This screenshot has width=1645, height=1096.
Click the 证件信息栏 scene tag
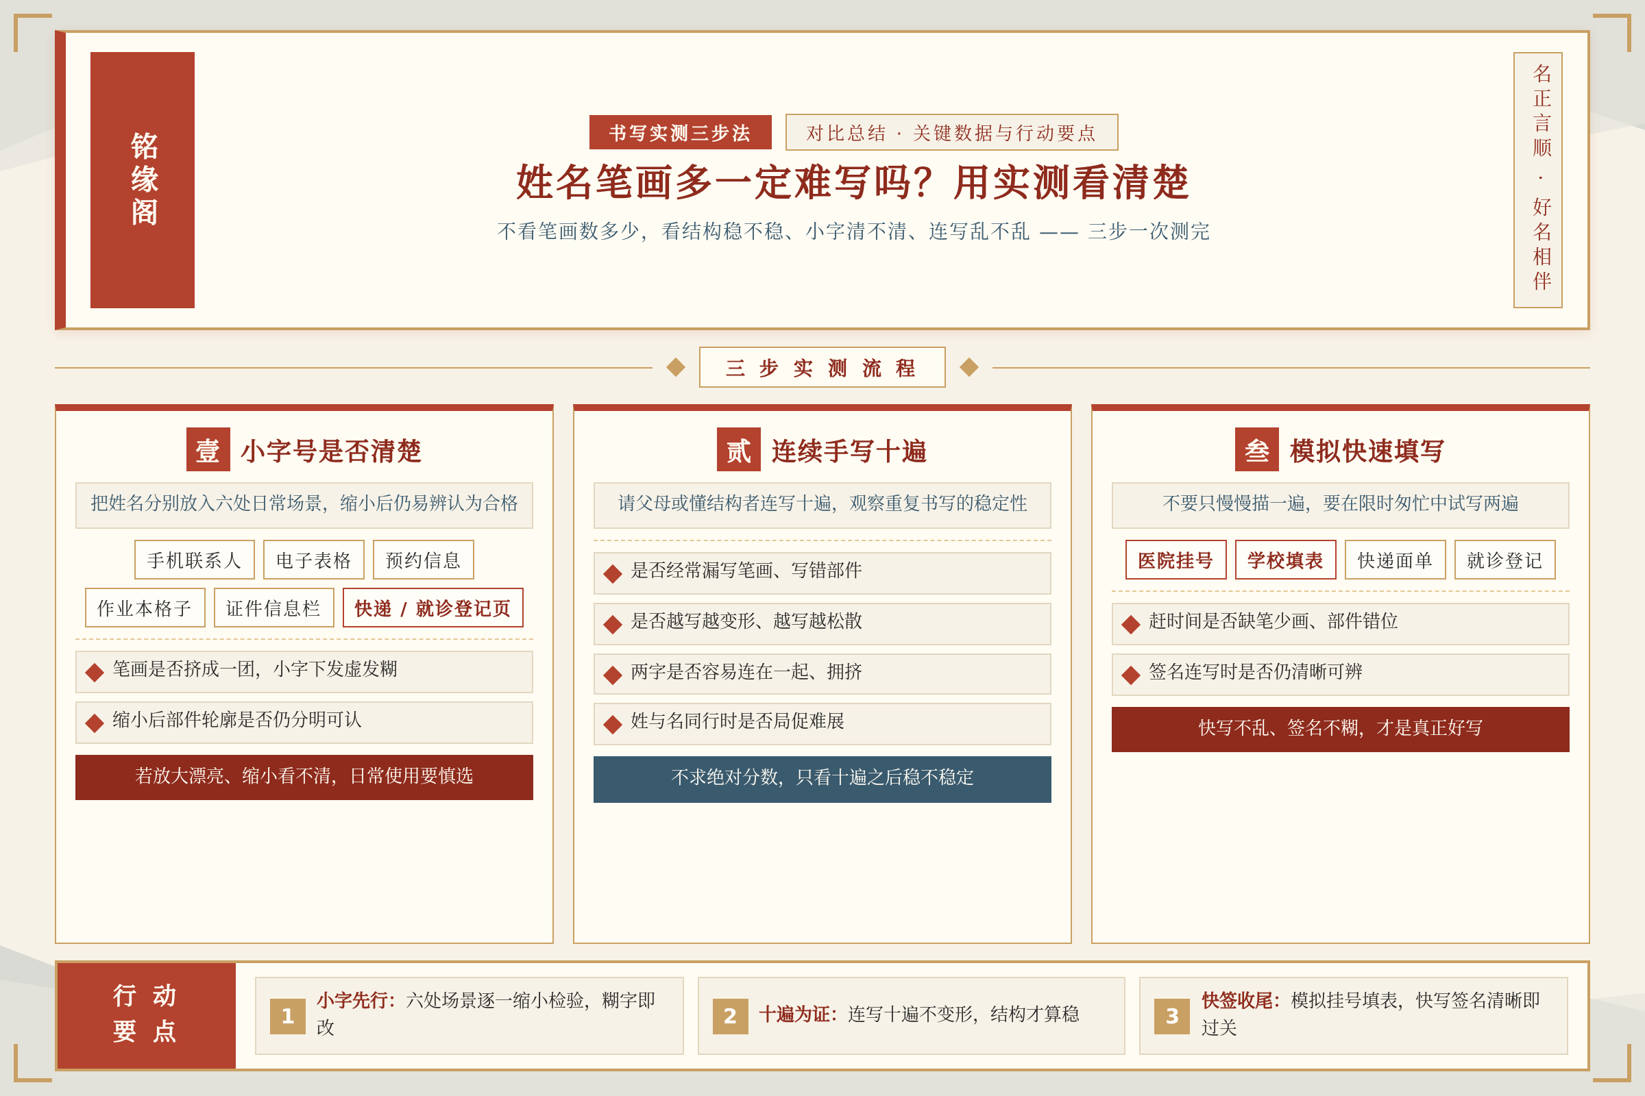coord(273,608)
